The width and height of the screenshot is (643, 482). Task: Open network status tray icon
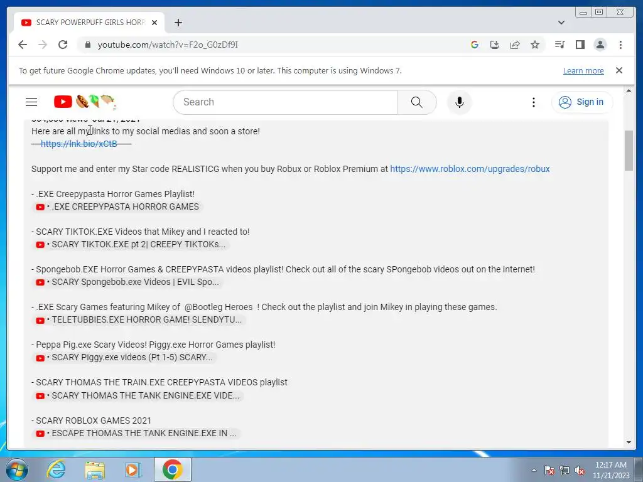tap(565, 470)
